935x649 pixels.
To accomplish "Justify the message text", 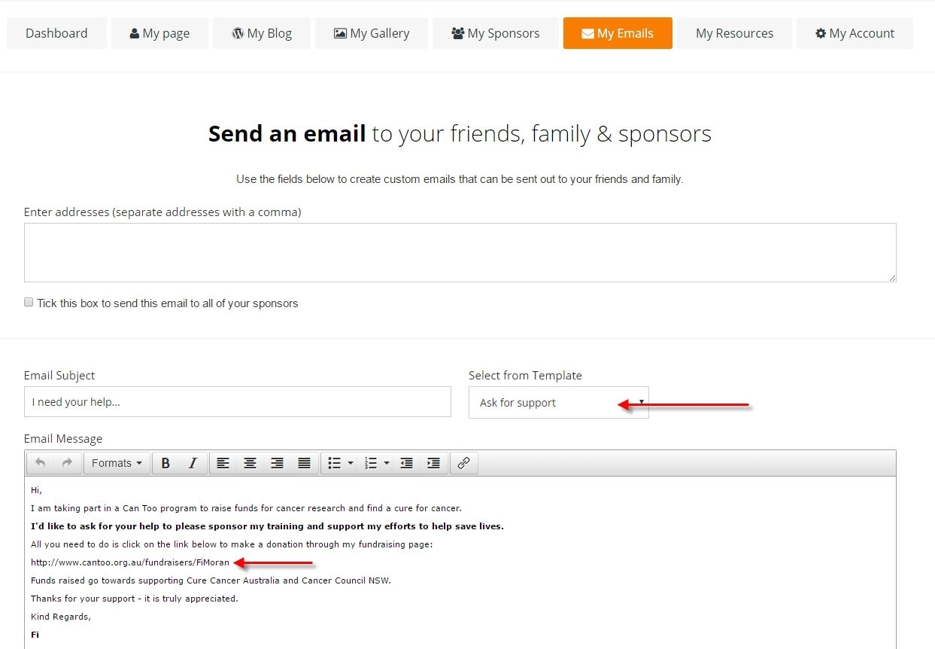I will tap(304, 463).
